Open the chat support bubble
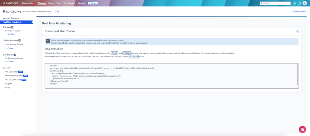The width and height of the screenshot is (310, 136). tap(302, 129)
